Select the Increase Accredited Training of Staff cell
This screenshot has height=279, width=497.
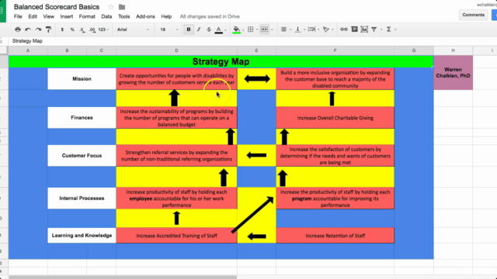(x=176, y=236)
